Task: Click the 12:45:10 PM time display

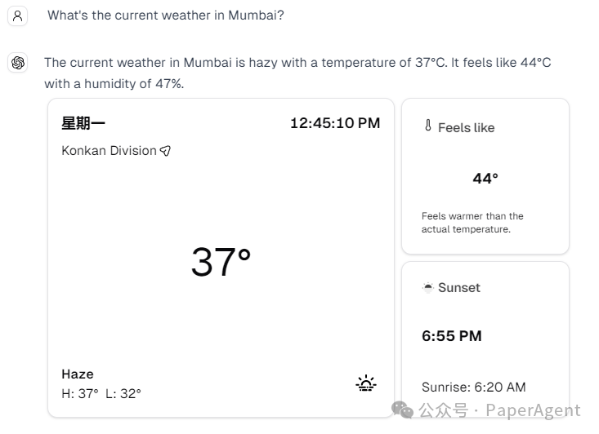Action: (x=335, y=123)
